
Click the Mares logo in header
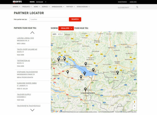coord(17,2)
